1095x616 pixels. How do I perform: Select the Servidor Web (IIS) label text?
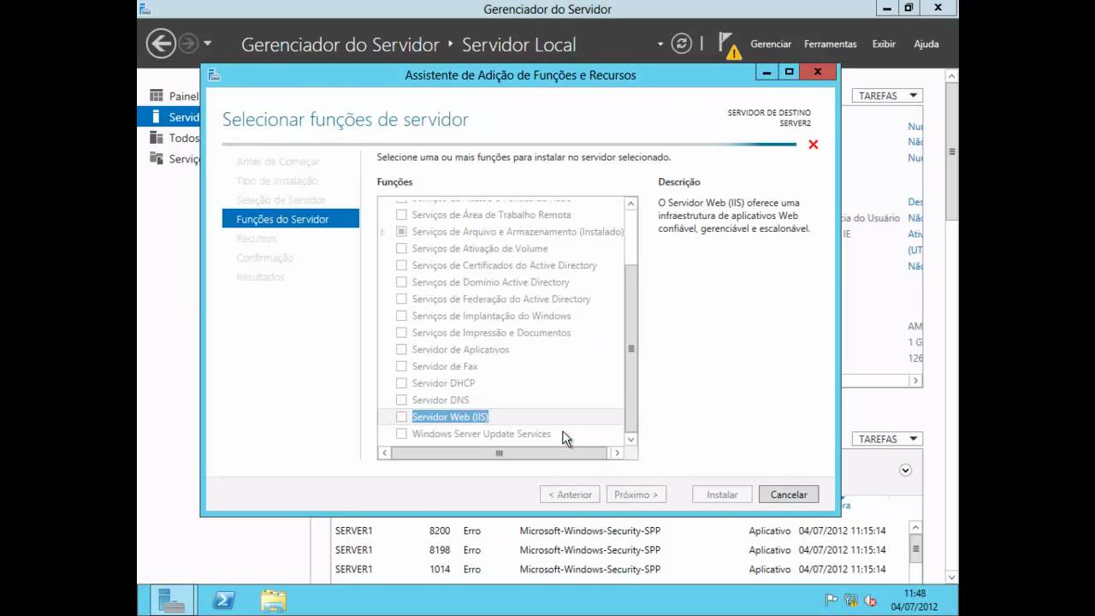point(450,417)
